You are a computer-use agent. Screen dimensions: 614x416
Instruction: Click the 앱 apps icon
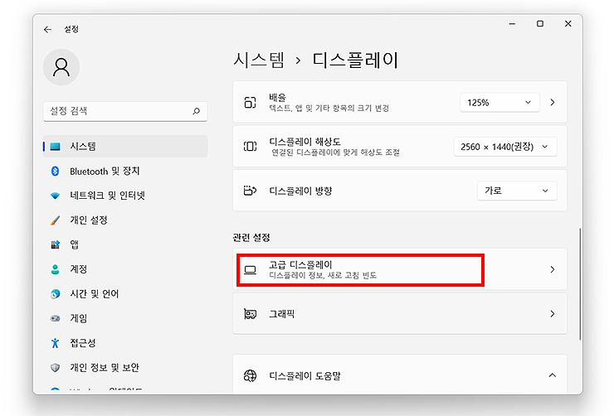pos(56,244)
